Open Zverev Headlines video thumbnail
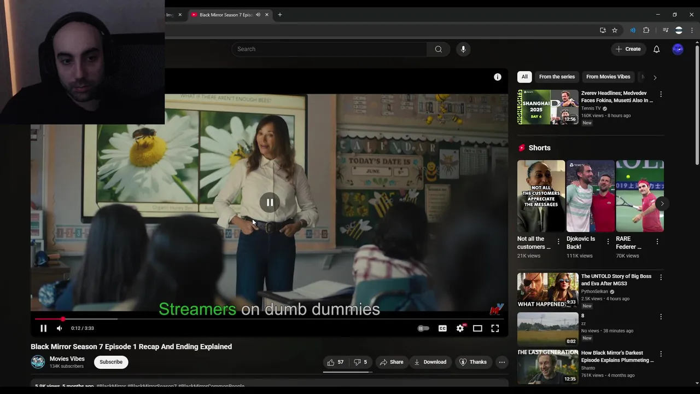The height and width of the screenshot is (394, 700). pyautogui.click(x=547, y=107)
